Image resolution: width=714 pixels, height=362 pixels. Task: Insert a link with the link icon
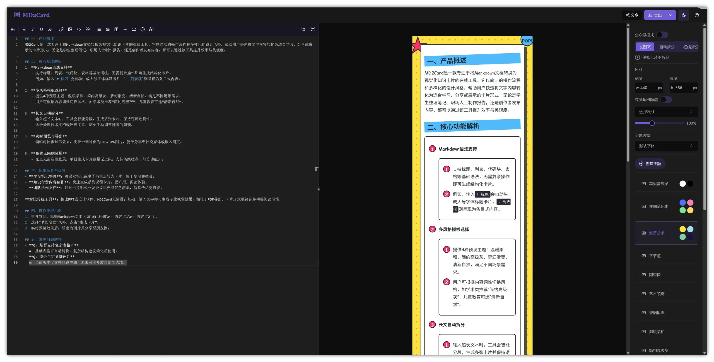coord(61,29)
